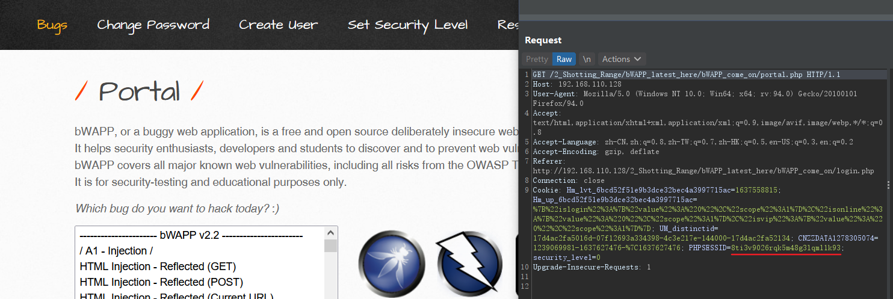The height and width of the screenshot is (299, 893).
Task: Select 'HTML Injection - Reflected (GET)' in list
Action: pyautogui.click(x=158, y=267)
